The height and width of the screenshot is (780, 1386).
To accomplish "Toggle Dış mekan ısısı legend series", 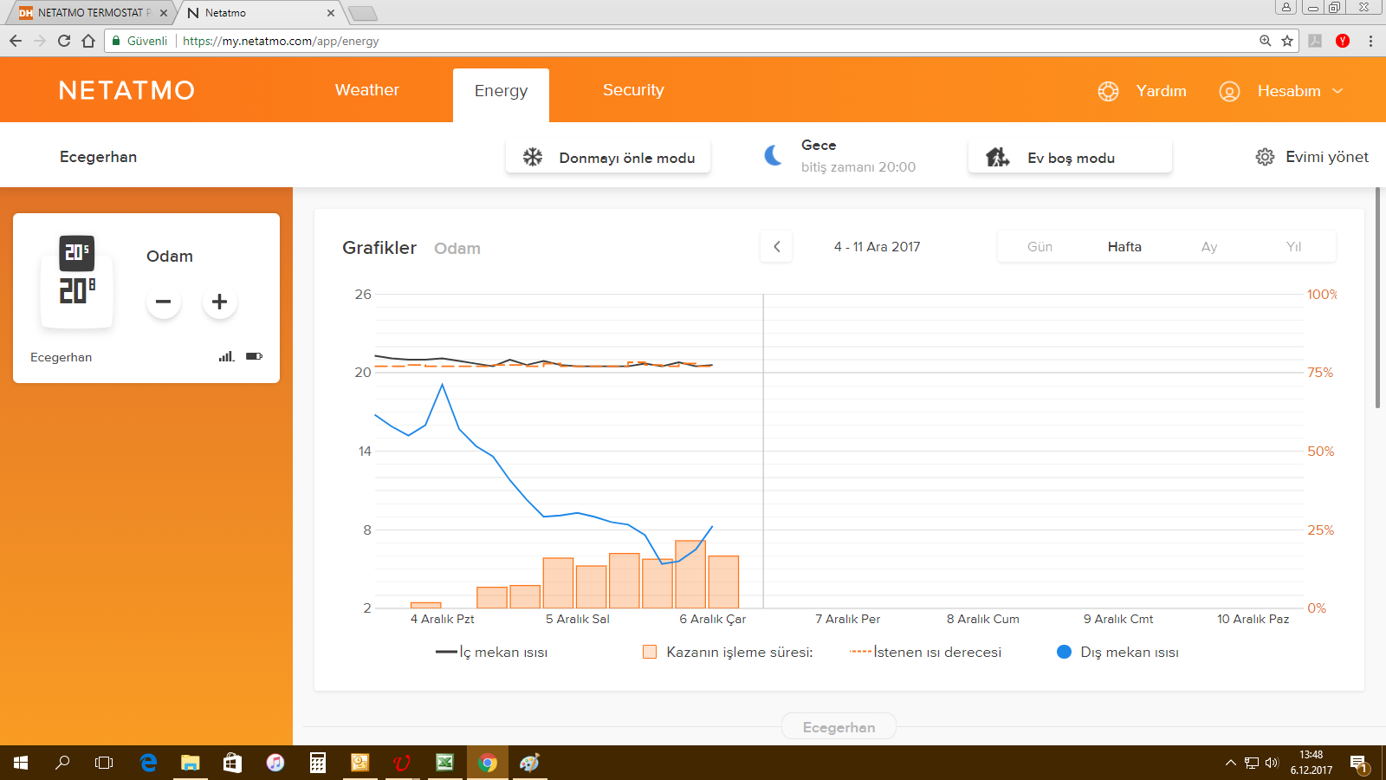I will pos(1117,652).
